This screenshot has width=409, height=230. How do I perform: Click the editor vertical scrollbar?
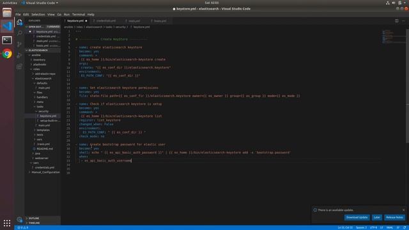click(x=407, y=86)
